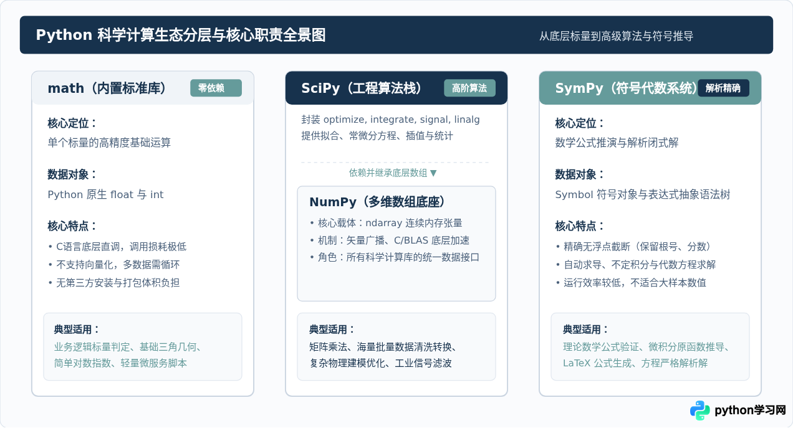Click '核心定位：' in the SymPy card
The width and height of the screenshot is (793, 428).
point(580,123)
